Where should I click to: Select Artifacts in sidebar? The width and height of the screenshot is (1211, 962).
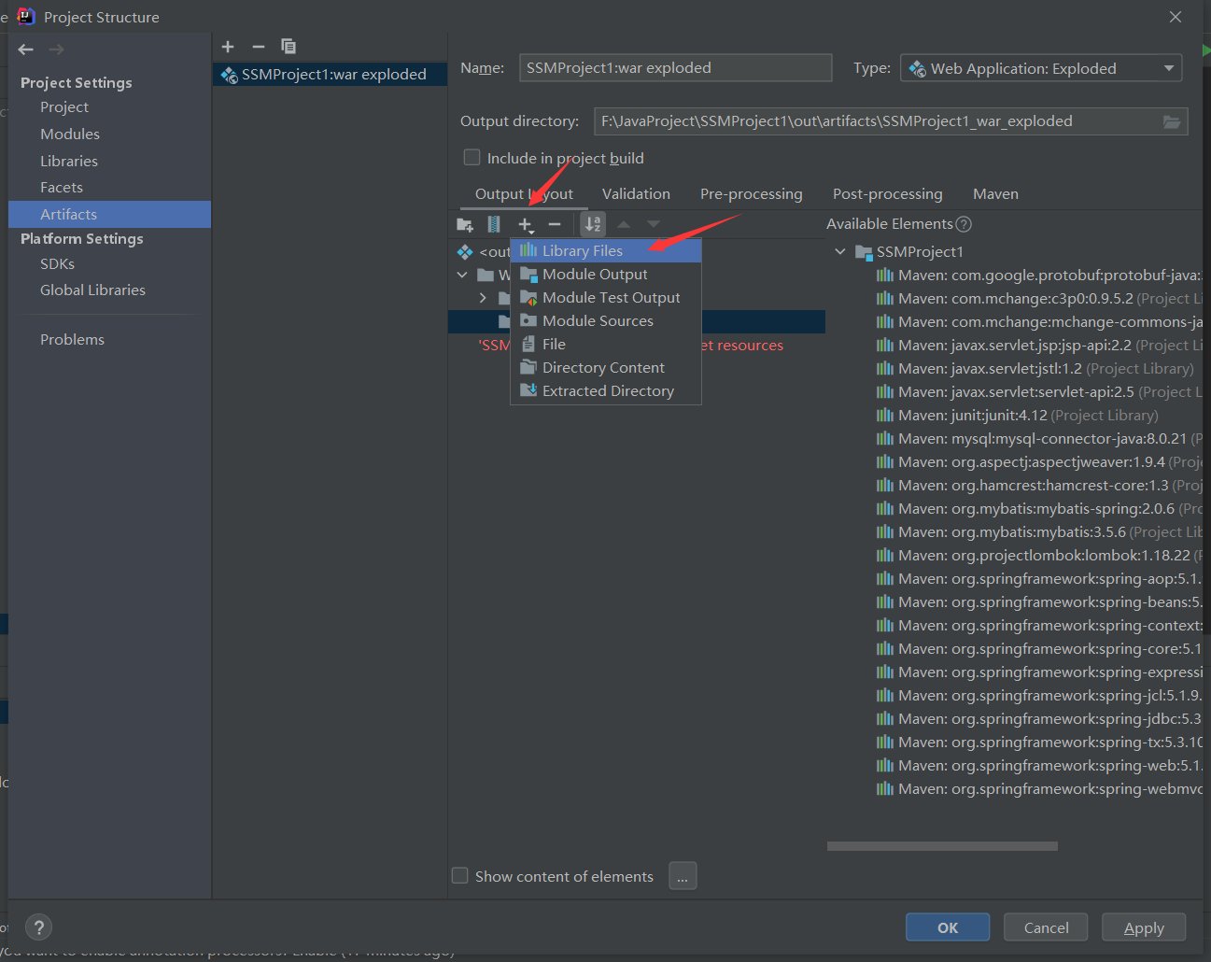point(109,214)
